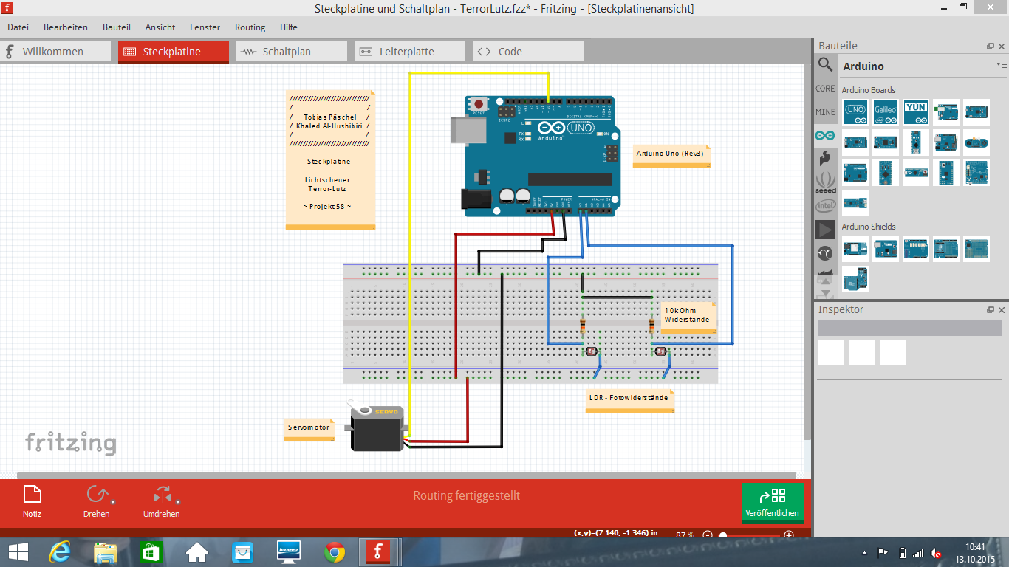
Task: Open the Intel parts bin
Action: pos(825,205)
